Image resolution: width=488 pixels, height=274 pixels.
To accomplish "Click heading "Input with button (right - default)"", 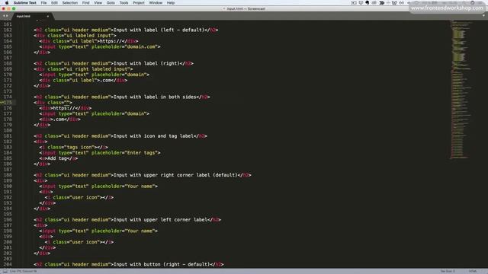I will [x=162, y=264].
